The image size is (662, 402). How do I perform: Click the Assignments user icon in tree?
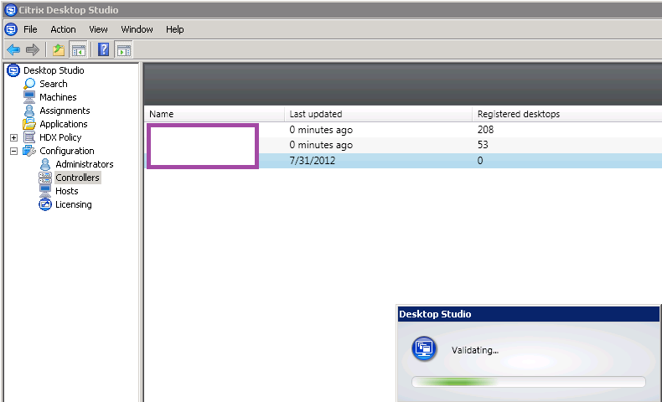29,111
